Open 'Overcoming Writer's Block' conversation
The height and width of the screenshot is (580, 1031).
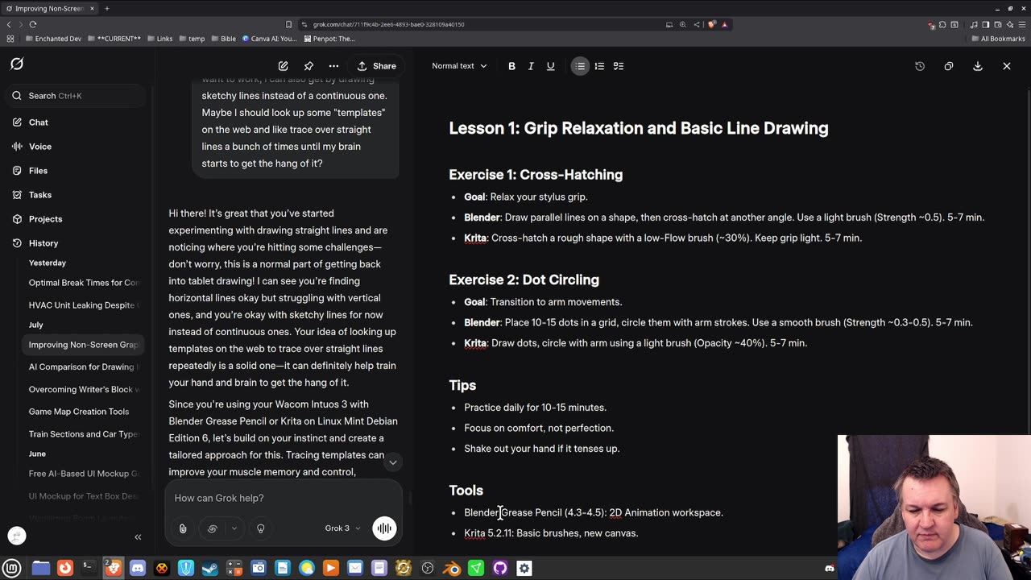[x=84, y=389]
